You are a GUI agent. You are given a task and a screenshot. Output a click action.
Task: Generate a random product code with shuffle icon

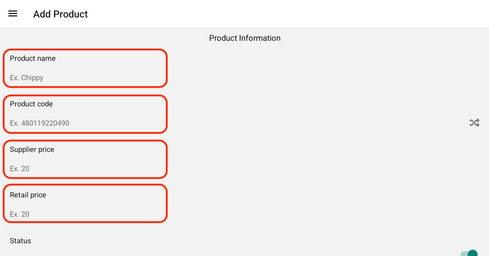pos(474,123)
